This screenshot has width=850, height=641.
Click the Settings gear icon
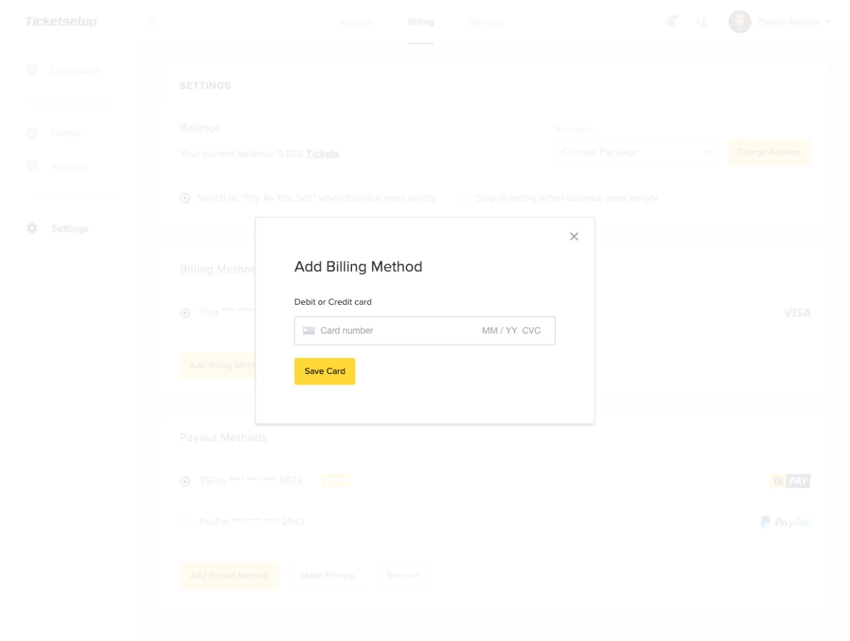[31, 228]
